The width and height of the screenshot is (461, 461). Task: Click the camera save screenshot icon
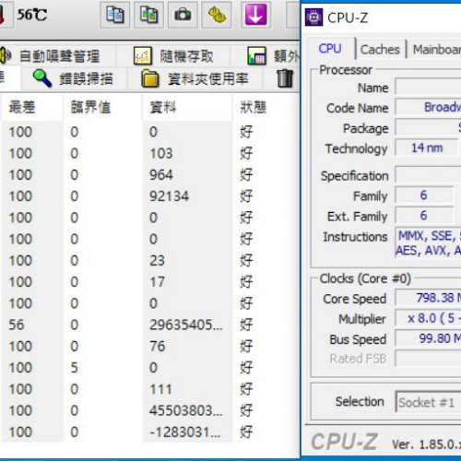[183, 15]
